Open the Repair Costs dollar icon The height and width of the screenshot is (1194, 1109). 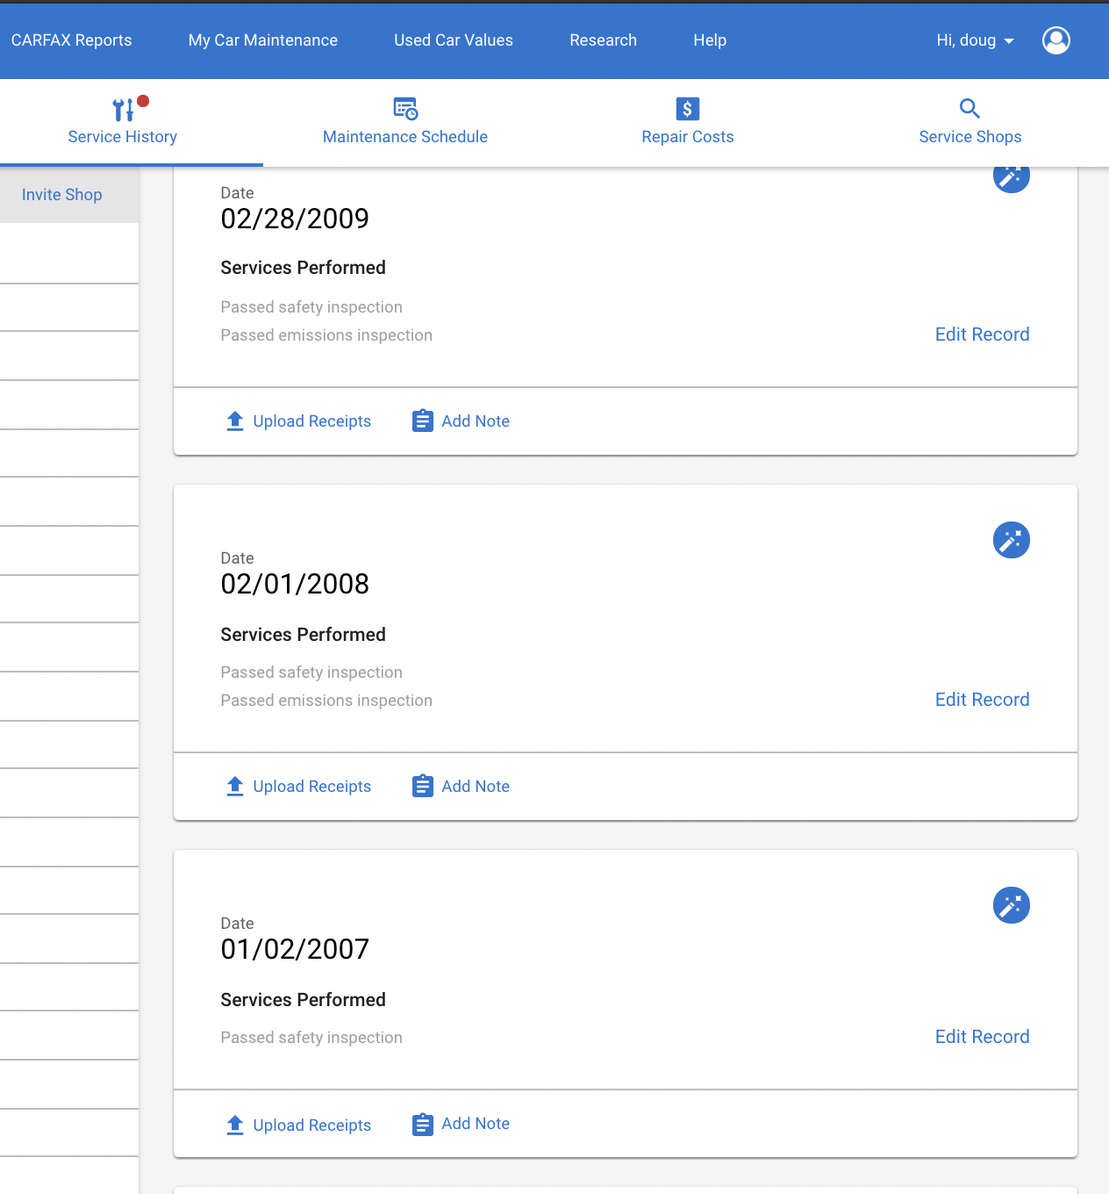[688, 109]
